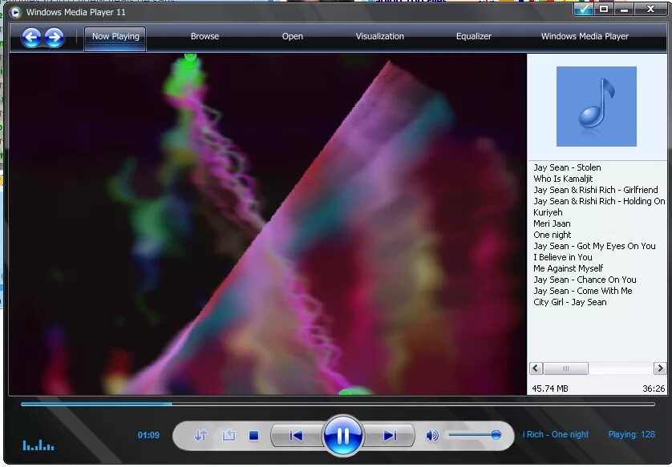This screenshot has height=467, width=672.
Task: Click the Windows Media Player title bar logo
Action: 15,12
